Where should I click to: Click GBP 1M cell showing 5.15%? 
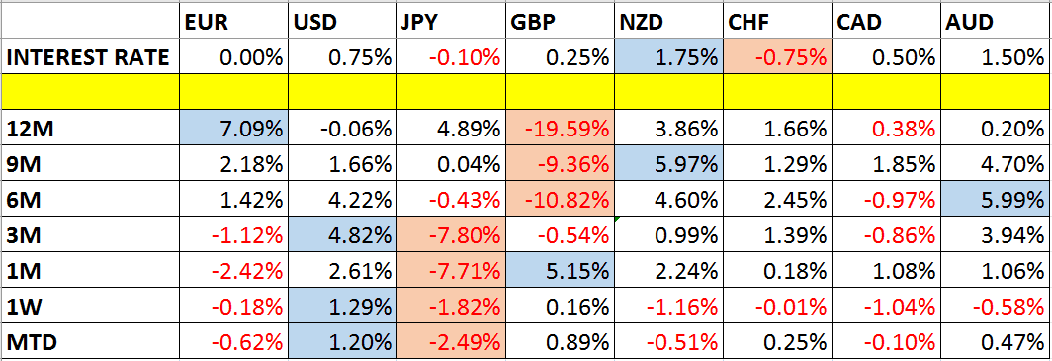tap(559, 271)
